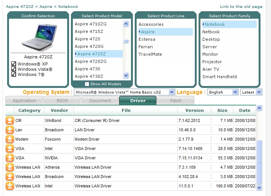Screen dimensions: 271x196
Task: Switch to the Document tab
Action: click(x=100, y=101)
